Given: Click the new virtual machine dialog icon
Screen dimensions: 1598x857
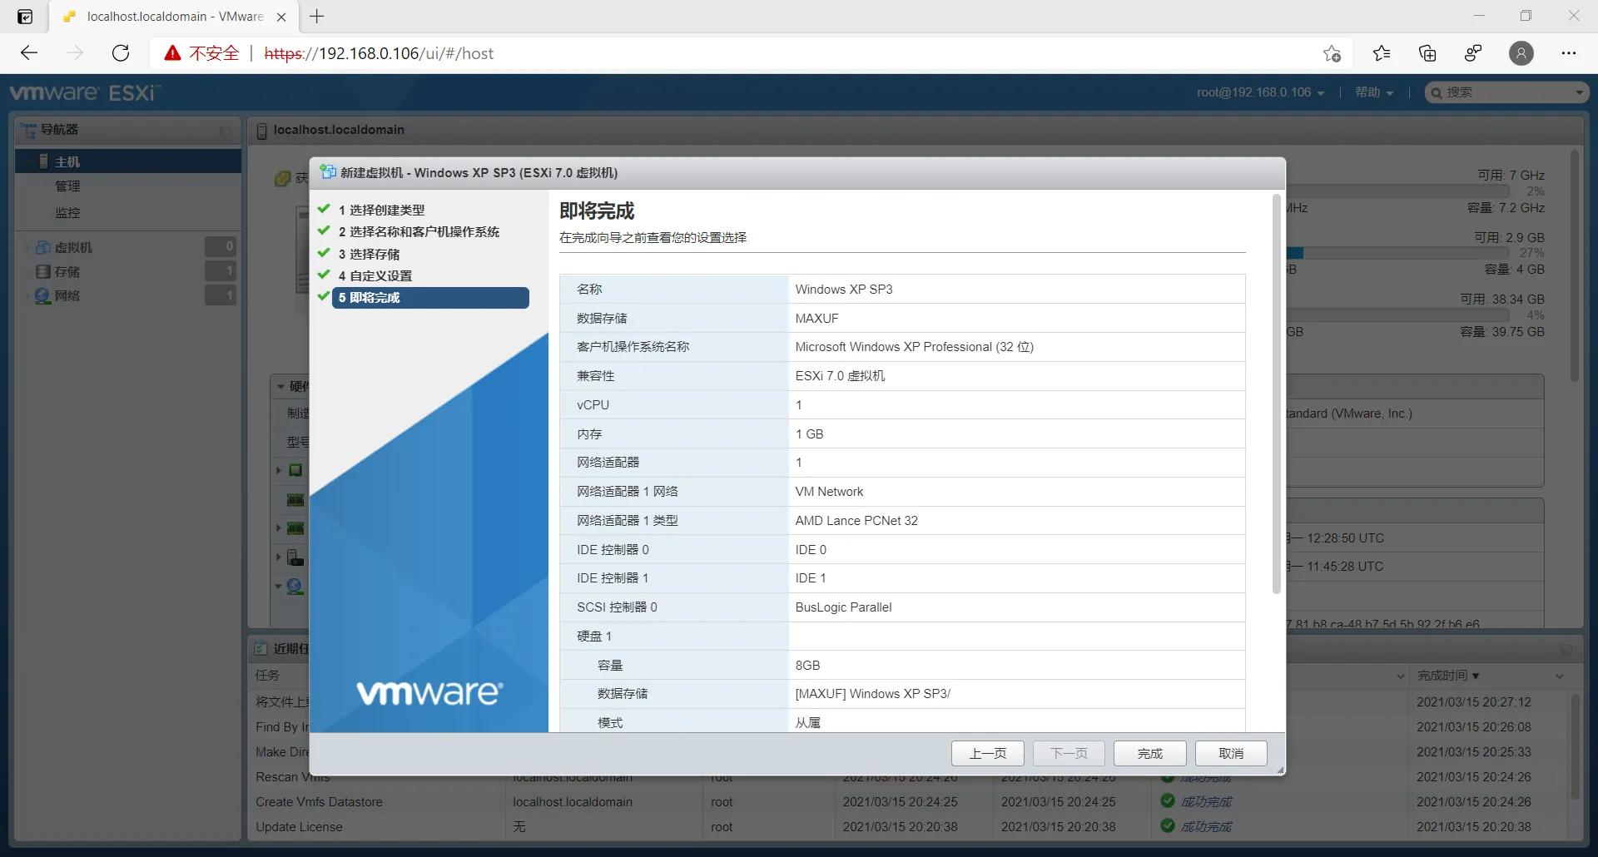Looking at the screenshot, I should [x=328, y=172].
